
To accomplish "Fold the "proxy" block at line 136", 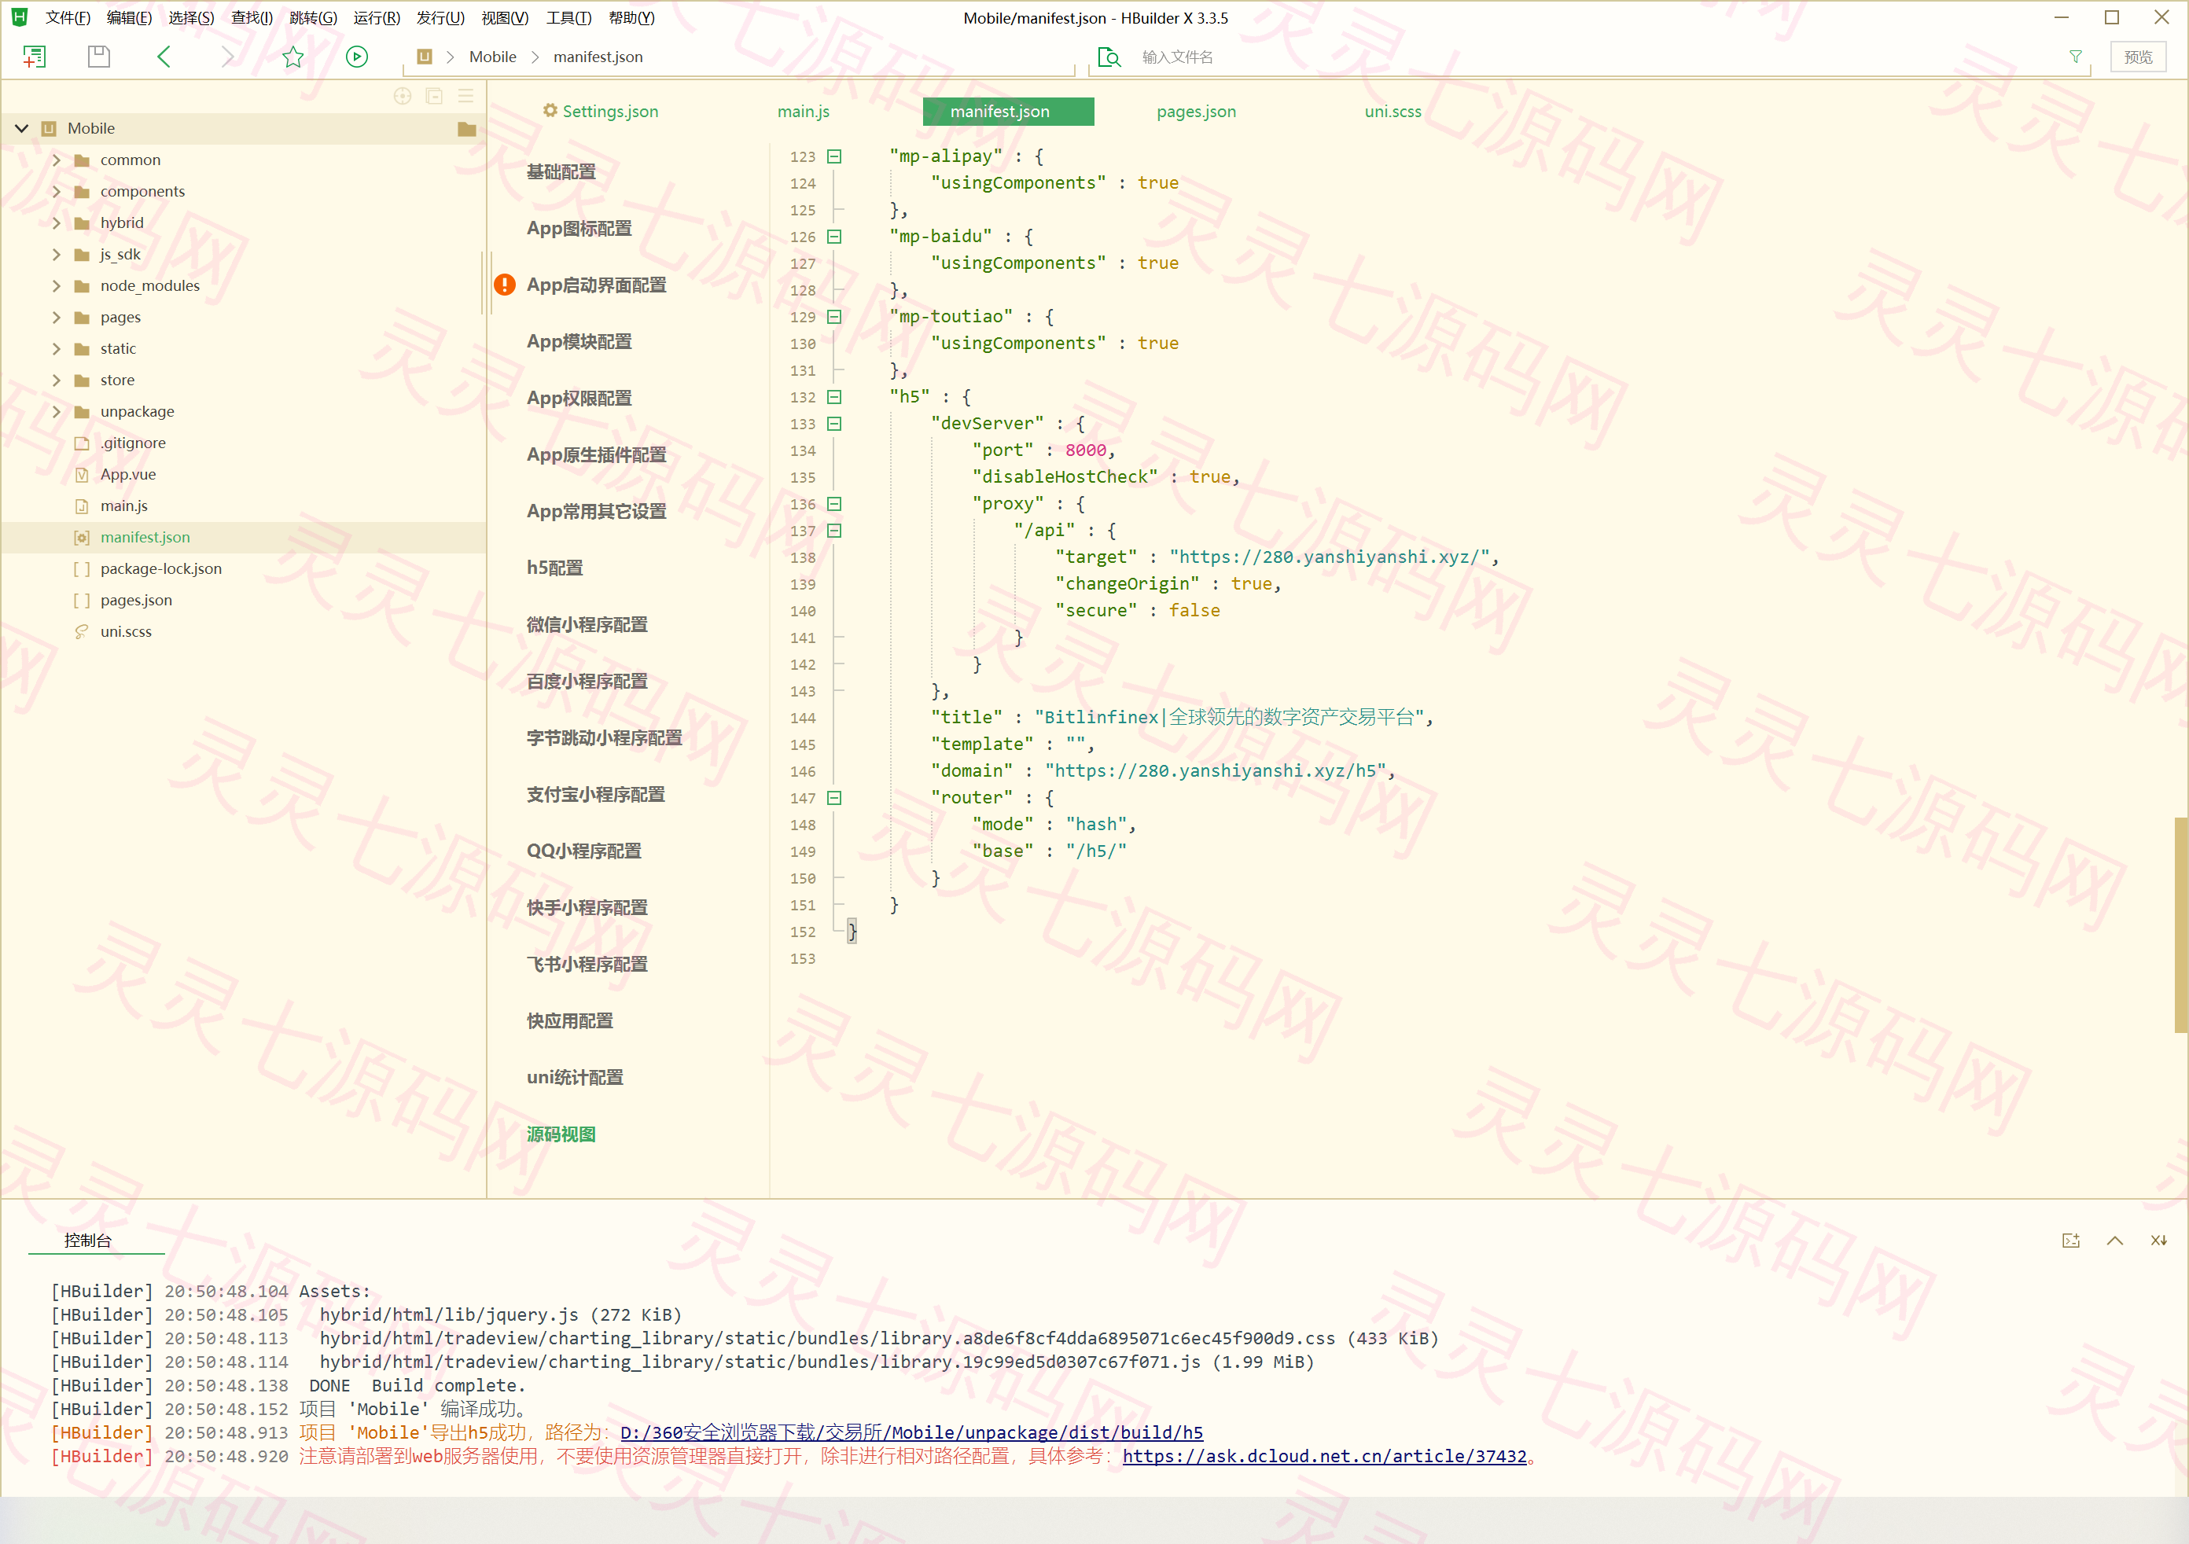I will [x=834, y=504].
